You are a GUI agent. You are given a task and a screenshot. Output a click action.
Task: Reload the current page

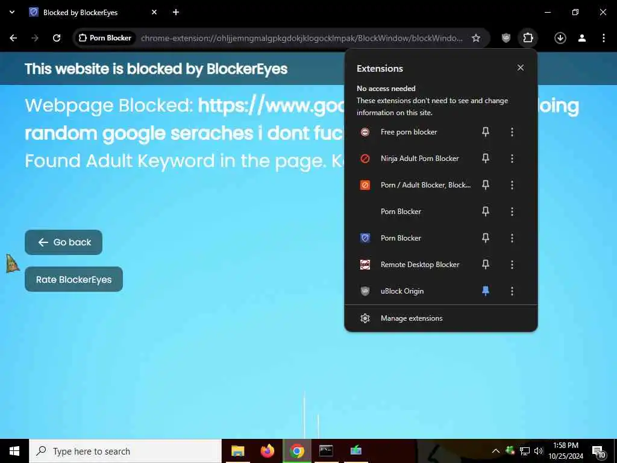click(x=57, y=38)
